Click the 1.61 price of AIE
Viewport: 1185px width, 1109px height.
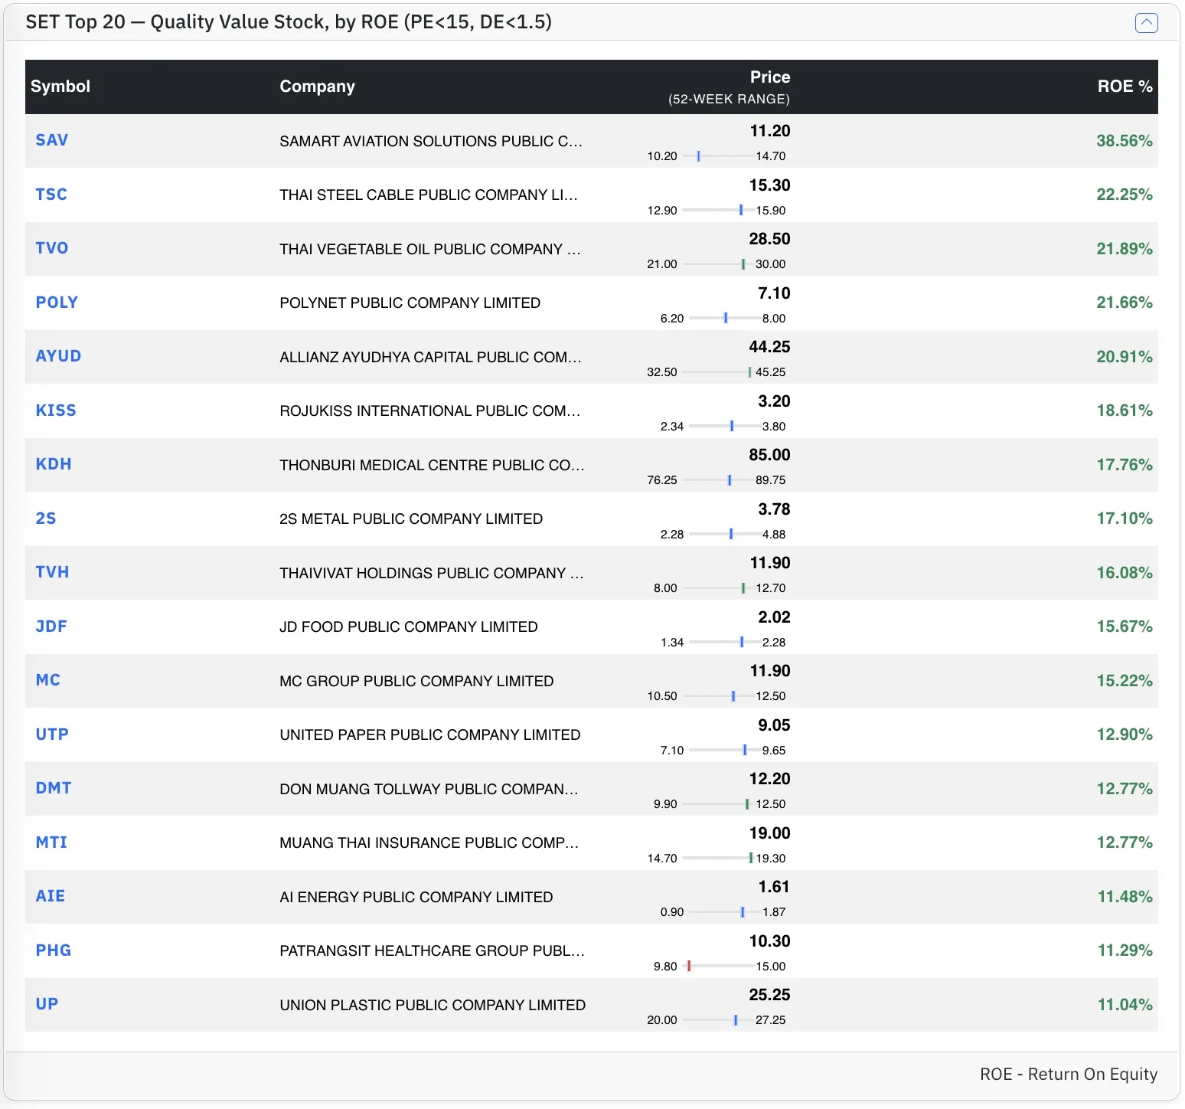774,887
